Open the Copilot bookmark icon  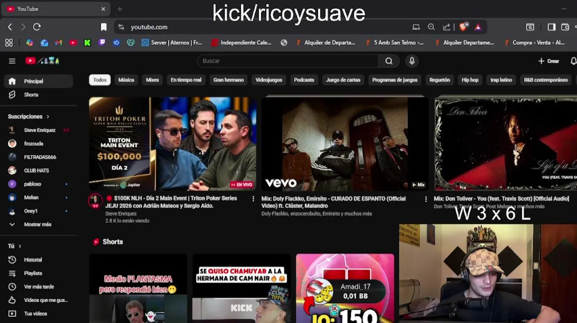30,43
